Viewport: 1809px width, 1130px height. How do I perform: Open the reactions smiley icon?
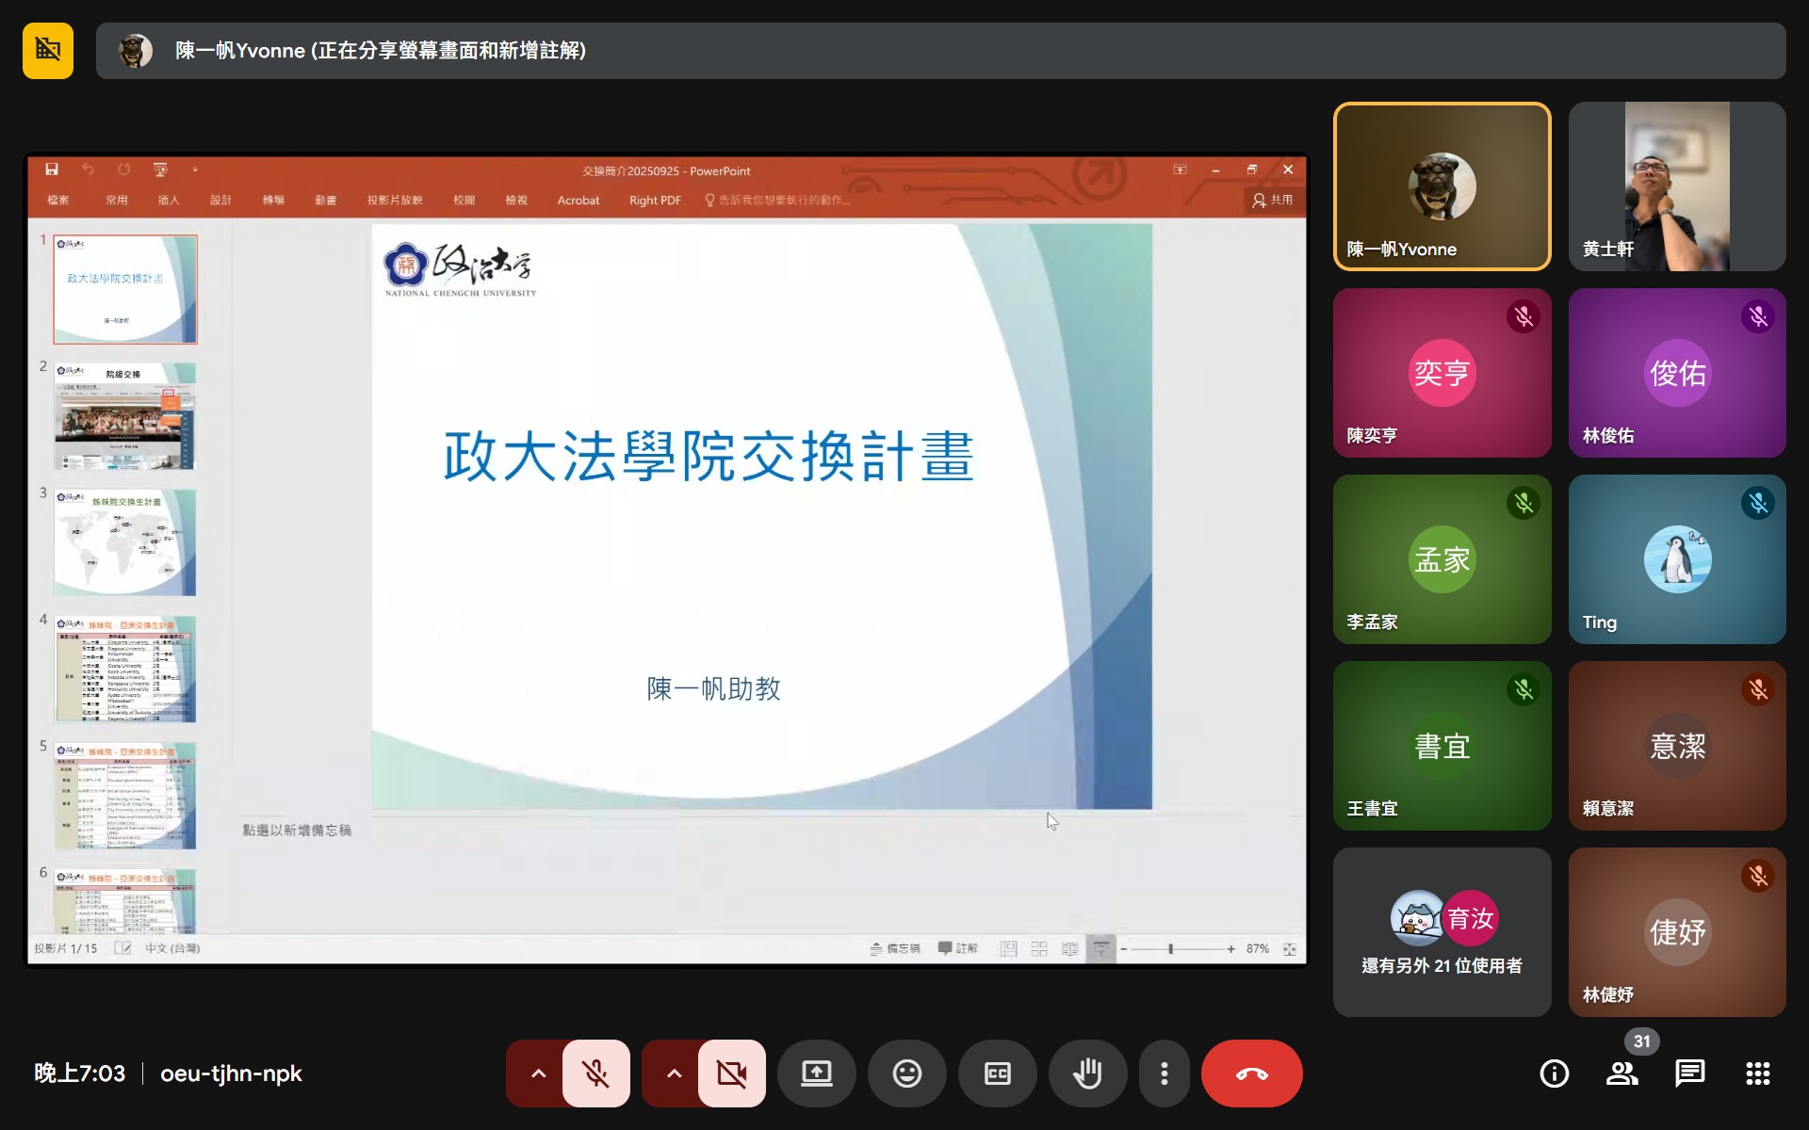point(906,1073)
